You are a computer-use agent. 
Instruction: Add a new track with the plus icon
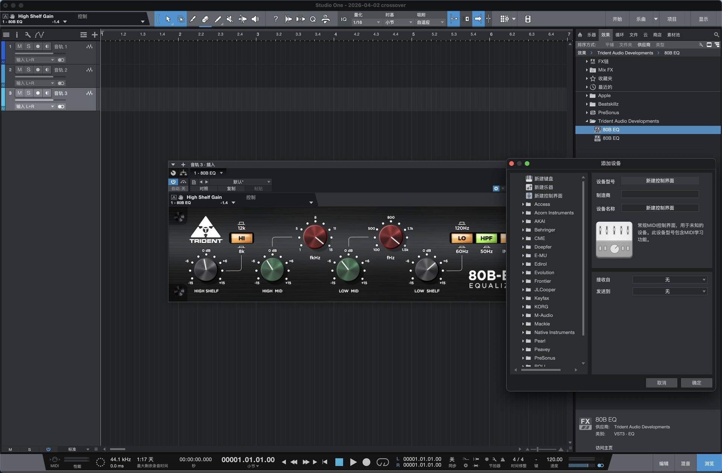[94, 35]
